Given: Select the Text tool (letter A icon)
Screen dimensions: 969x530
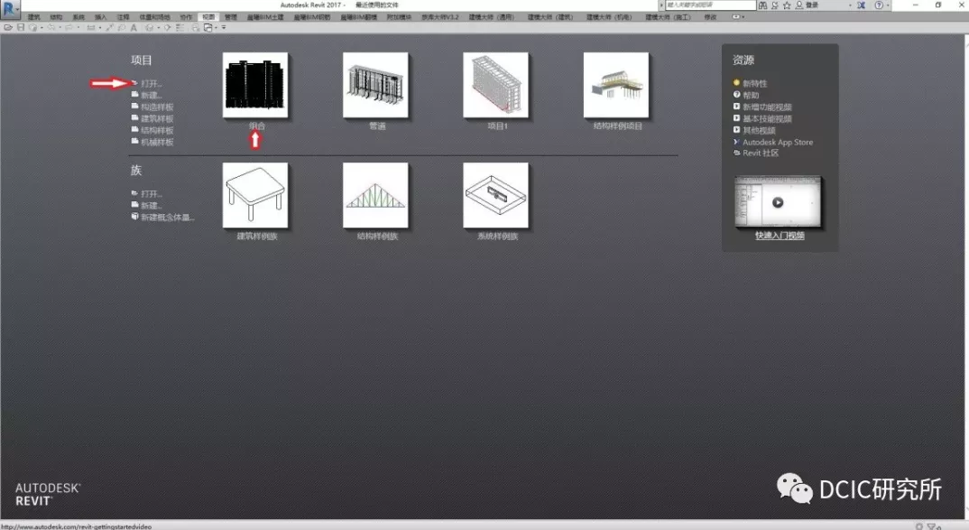Looking at the screenshot, I should coord(134,28).
